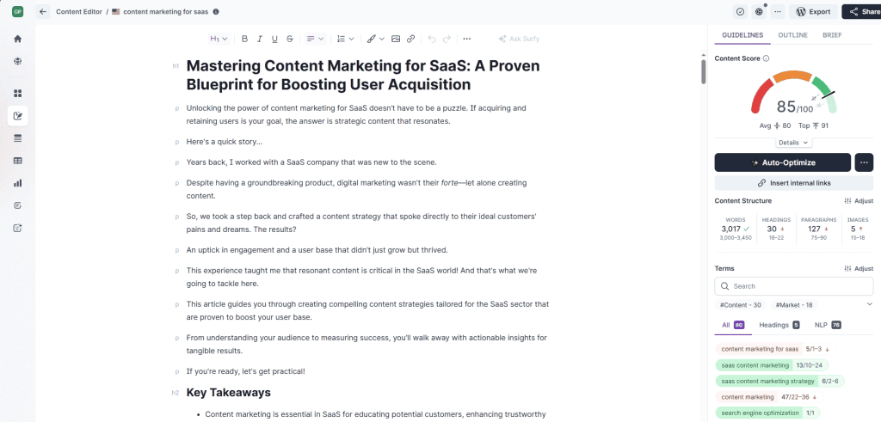Click the document icon below bar chart in sidebar
Image resolution: width=881 pixels, height=422 pixels.
[x=17, y=205]
